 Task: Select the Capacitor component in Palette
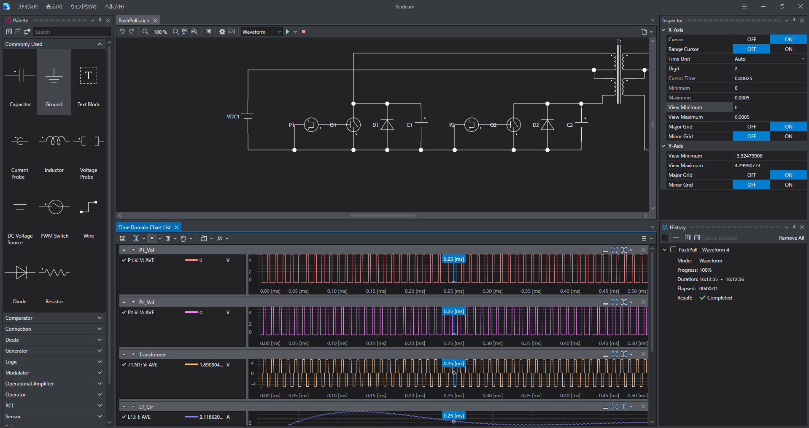[20, 82]
